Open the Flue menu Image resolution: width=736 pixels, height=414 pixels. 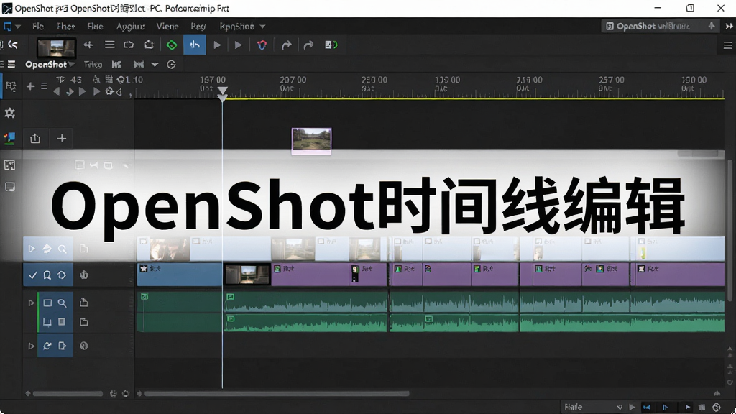(95, 27)
